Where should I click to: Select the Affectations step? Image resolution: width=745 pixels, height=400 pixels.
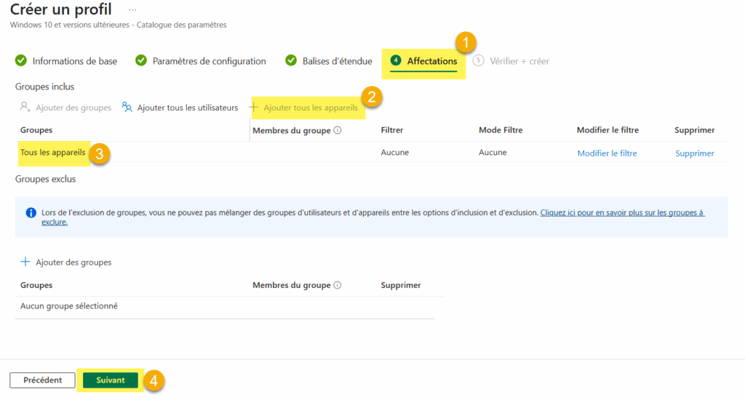[x=432, y=61]
